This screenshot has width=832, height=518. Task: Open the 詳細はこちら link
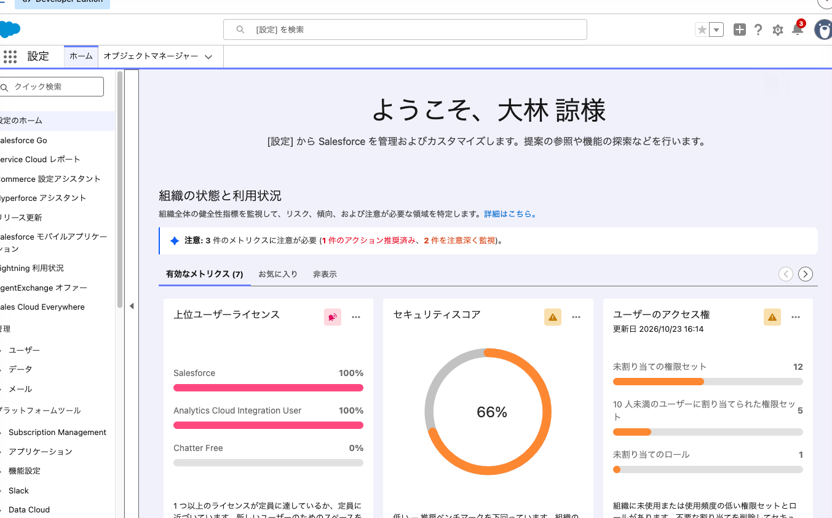pos(510,214)
